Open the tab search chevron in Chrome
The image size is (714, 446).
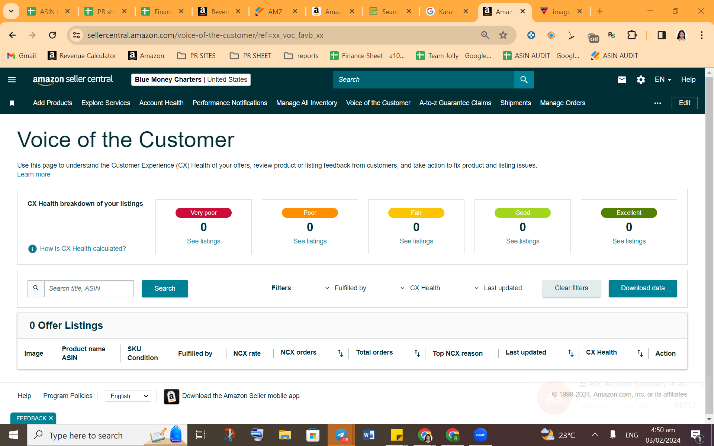pos(11,11)
